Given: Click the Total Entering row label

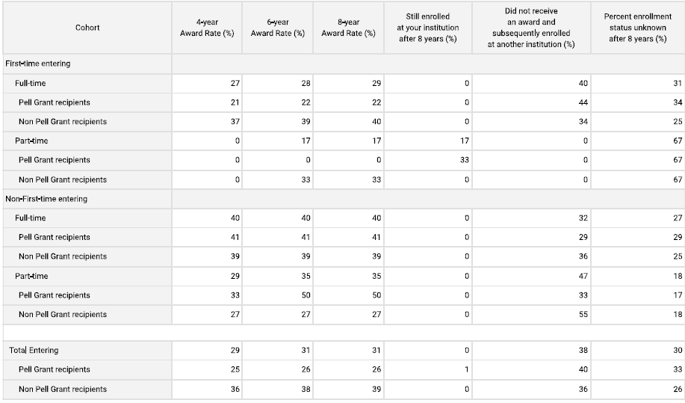Looking at the screenshot, I should (x=34, y=350).
